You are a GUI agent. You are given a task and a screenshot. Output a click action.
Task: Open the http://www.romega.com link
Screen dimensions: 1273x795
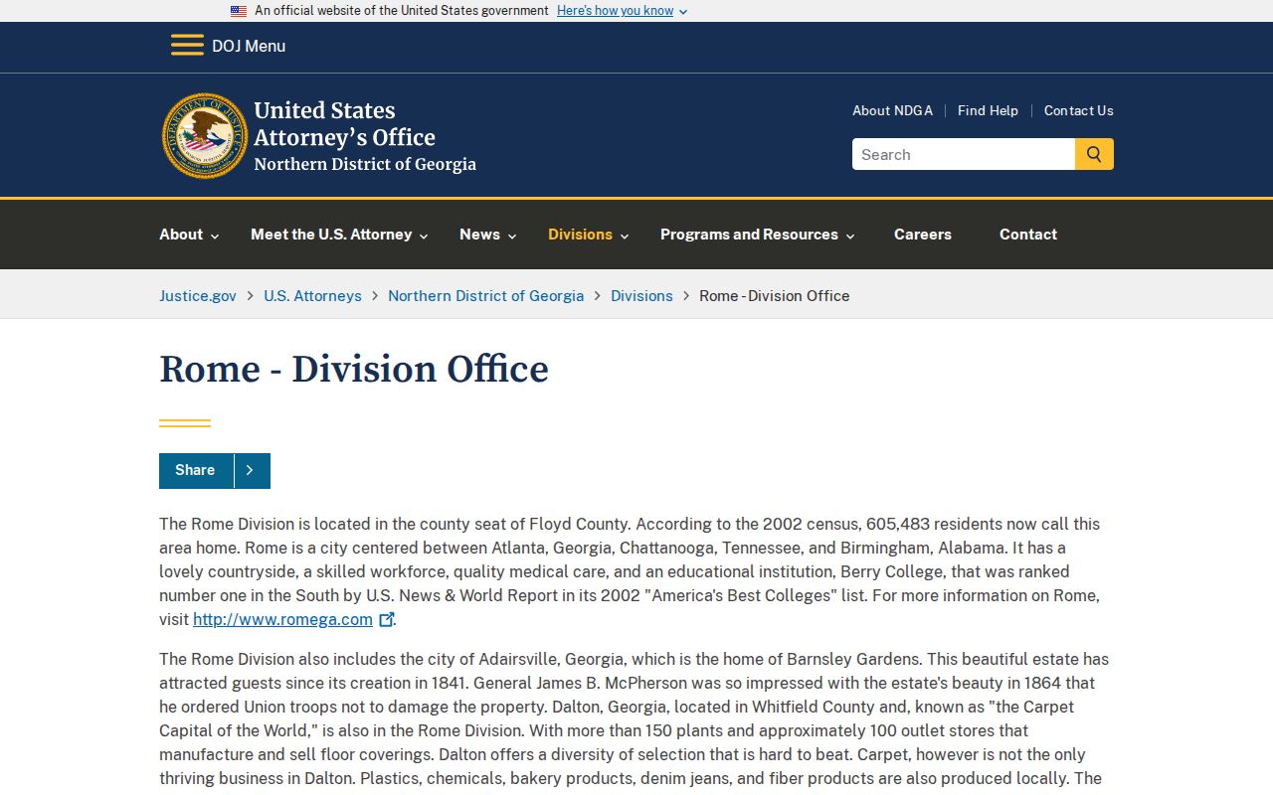click(282, 619)
